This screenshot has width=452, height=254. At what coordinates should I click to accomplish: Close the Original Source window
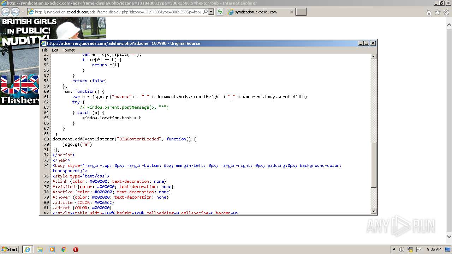click(x=373, y=43)
